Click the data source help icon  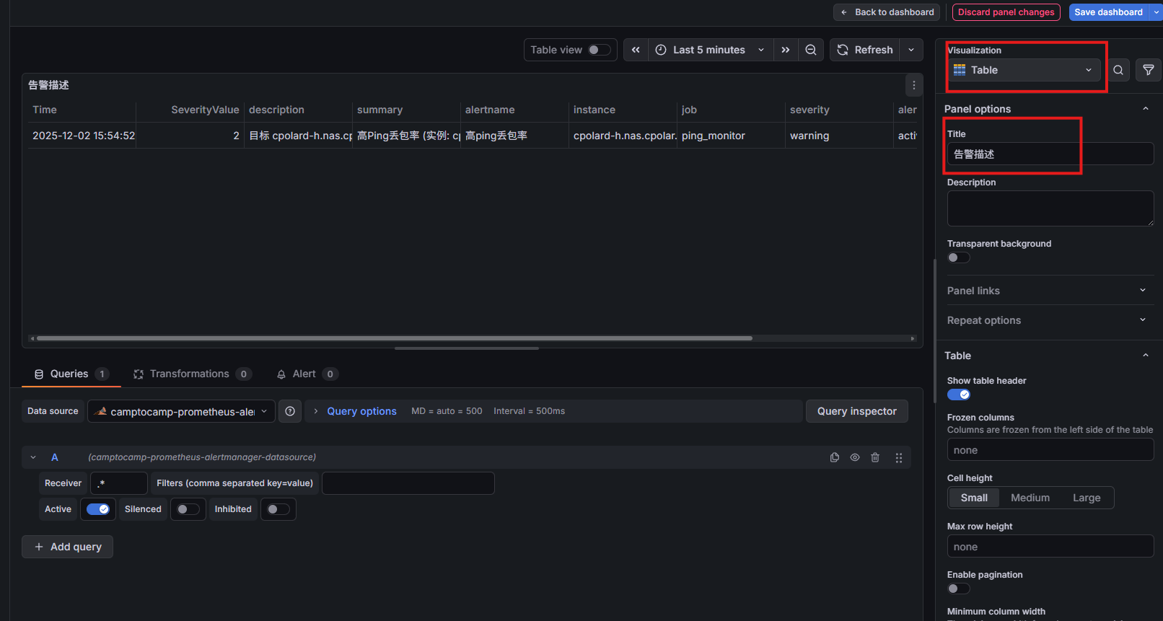click(x=290, y=411)
